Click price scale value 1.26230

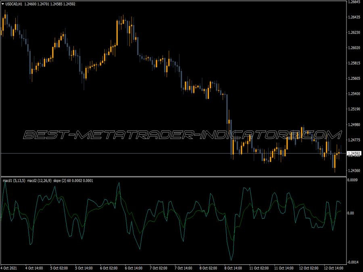tap(354, 33)
